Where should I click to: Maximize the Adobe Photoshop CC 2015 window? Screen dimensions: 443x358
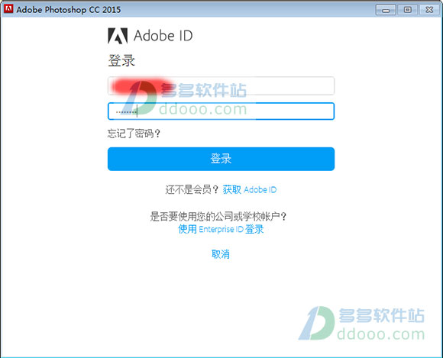pos(407,10)
